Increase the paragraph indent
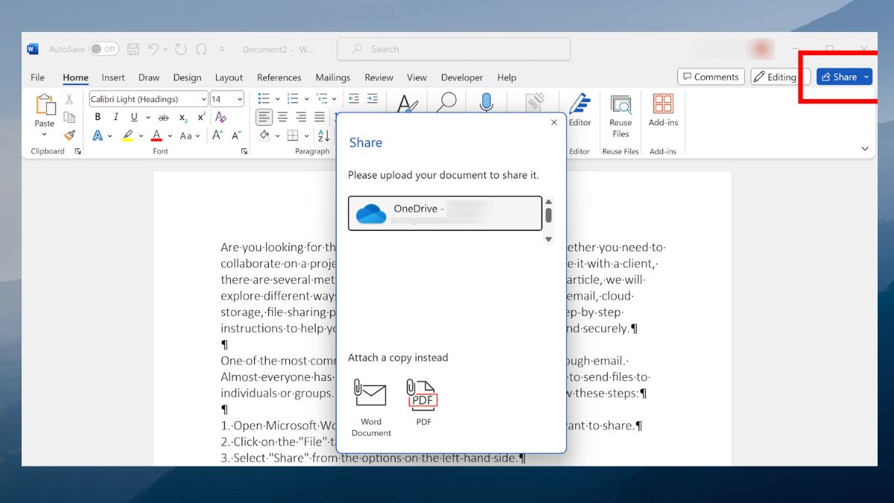Viewport: 894px width, 503px height. tap(372, 98)
